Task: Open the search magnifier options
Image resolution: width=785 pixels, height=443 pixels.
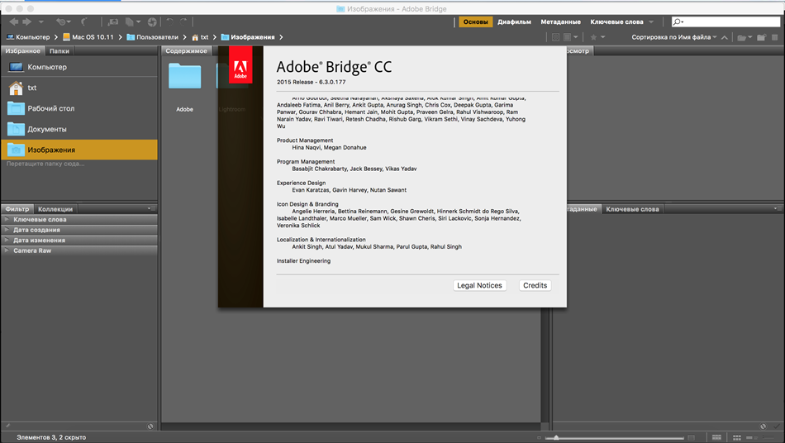Action: pyautogui.click(x=678, y=21)
